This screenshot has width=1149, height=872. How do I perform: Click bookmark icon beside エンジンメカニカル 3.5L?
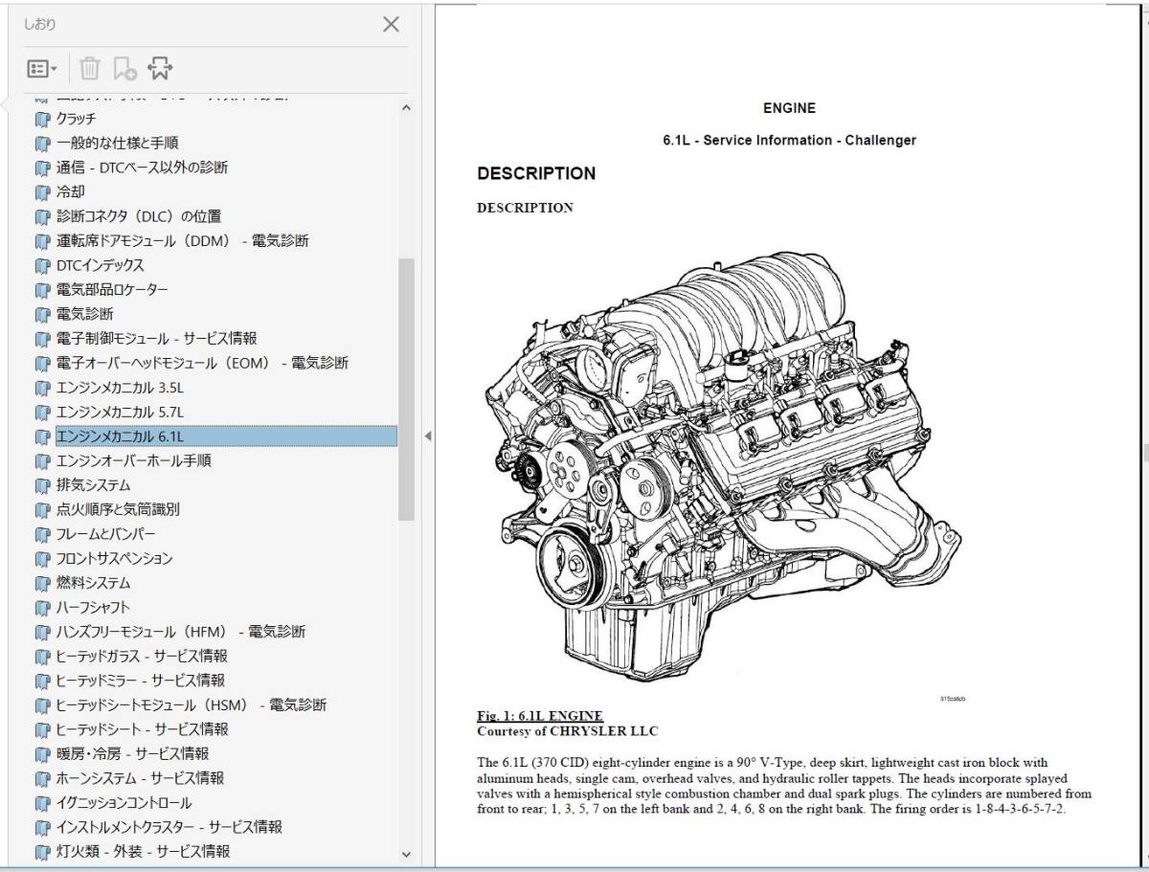tap(41, 388)
